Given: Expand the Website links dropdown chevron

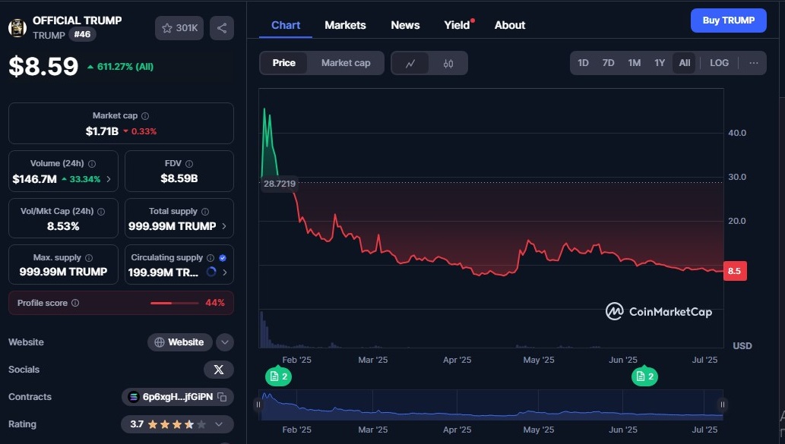Looking at the screenshot, I should (225, 342).
